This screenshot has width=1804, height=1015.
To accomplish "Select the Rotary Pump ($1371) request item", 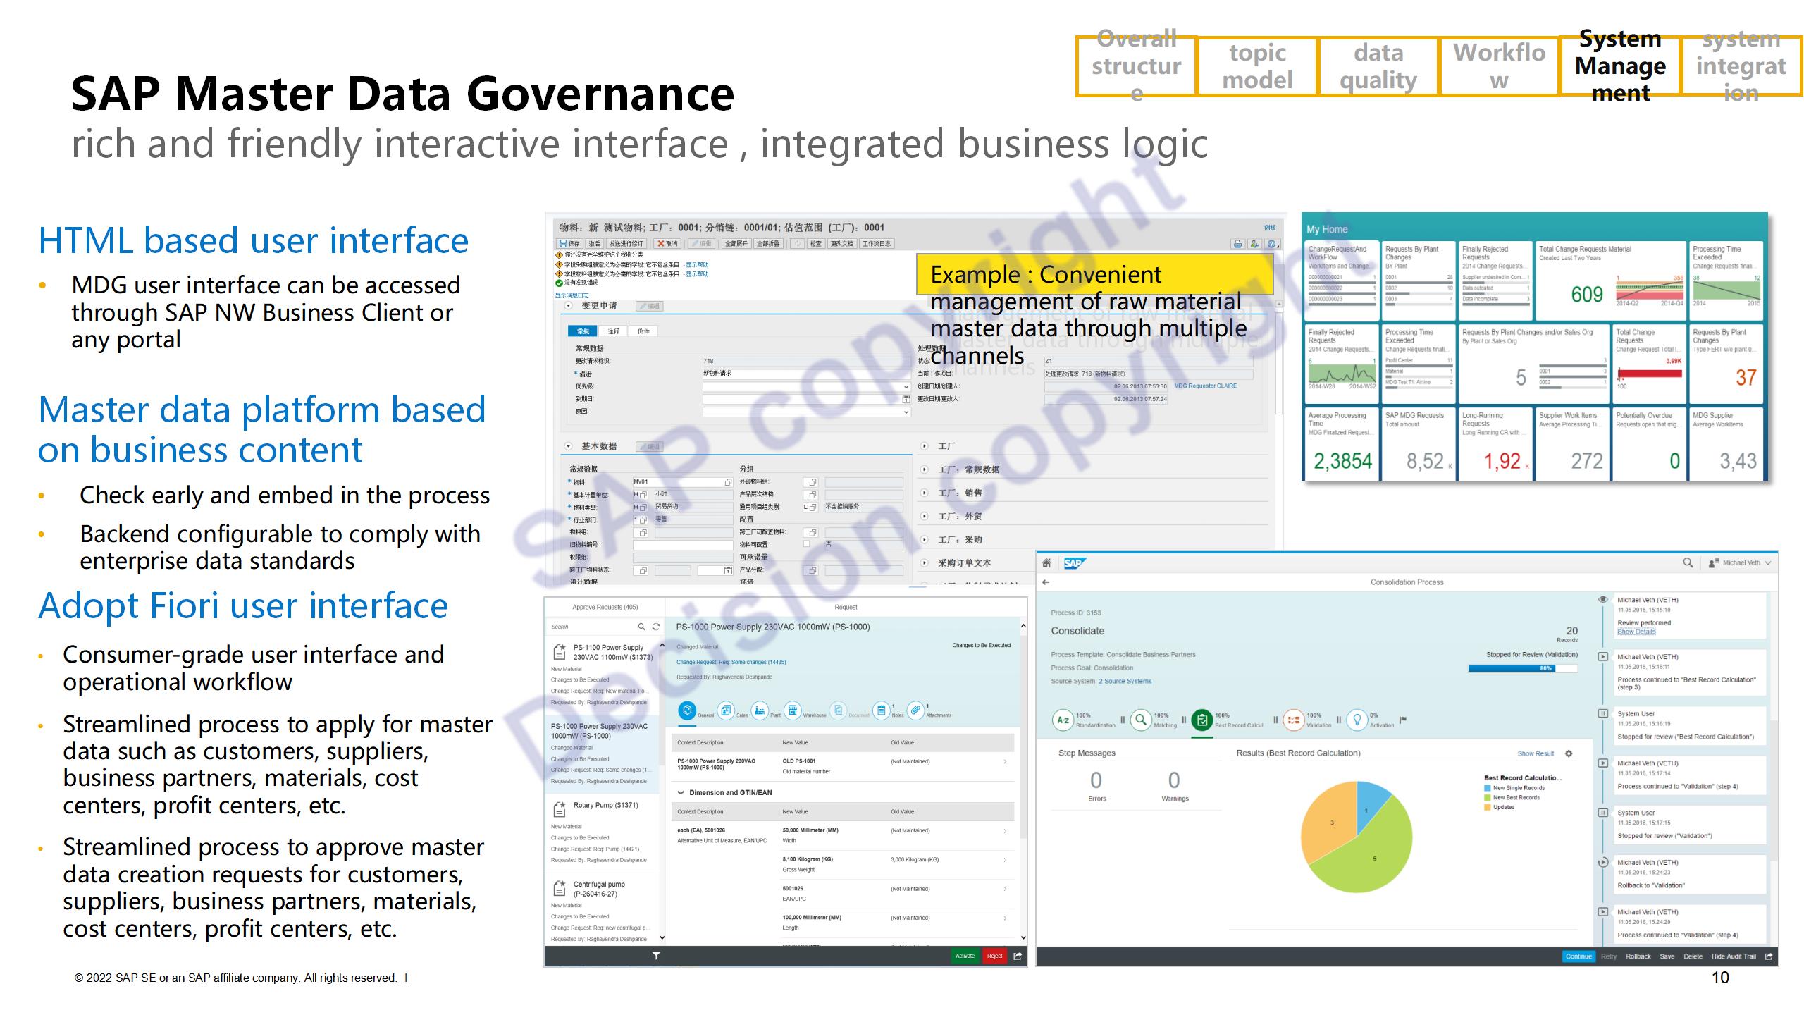I will click(603, 832).
